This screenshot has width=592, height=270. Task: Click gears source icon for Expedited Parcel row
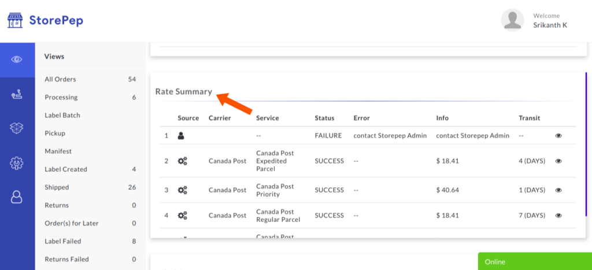click(182, 161)
